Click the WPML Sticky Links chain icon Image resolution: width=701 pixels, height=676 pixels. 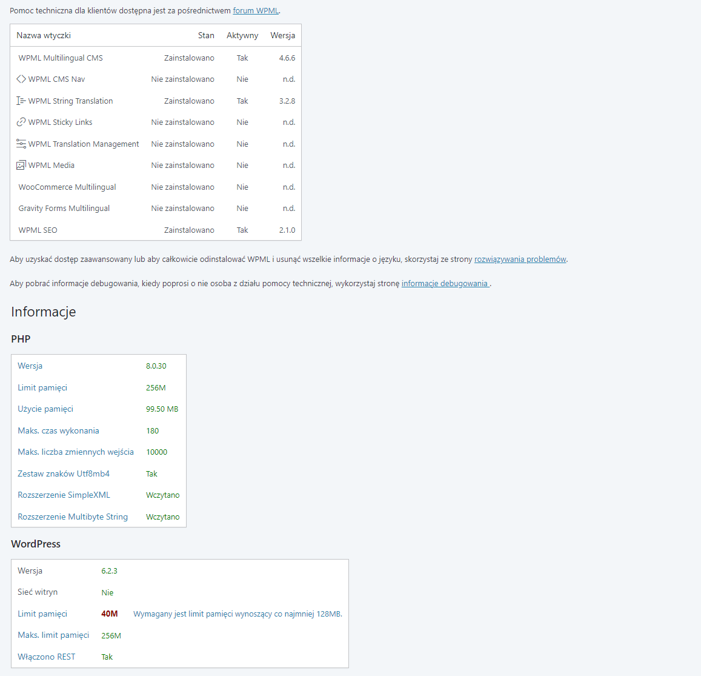point(21,122)
